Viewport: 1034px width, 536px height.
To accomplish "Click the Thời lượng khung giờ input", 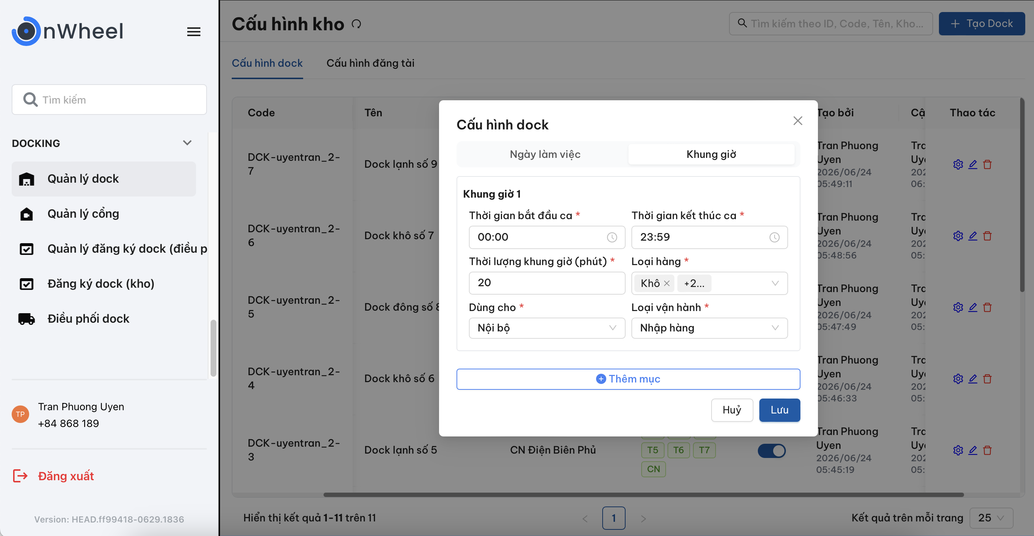I will 547,283.
